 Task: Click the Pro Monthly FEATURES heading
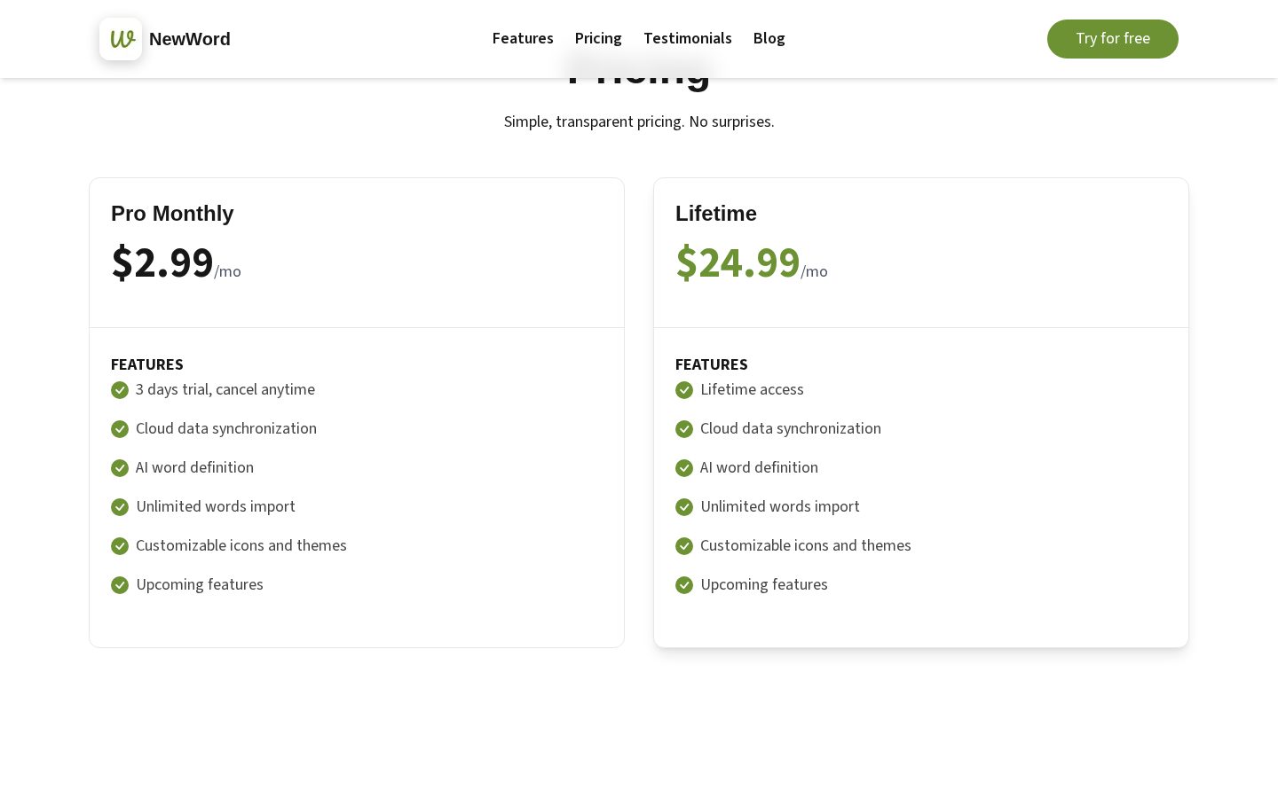pos(147,364)
